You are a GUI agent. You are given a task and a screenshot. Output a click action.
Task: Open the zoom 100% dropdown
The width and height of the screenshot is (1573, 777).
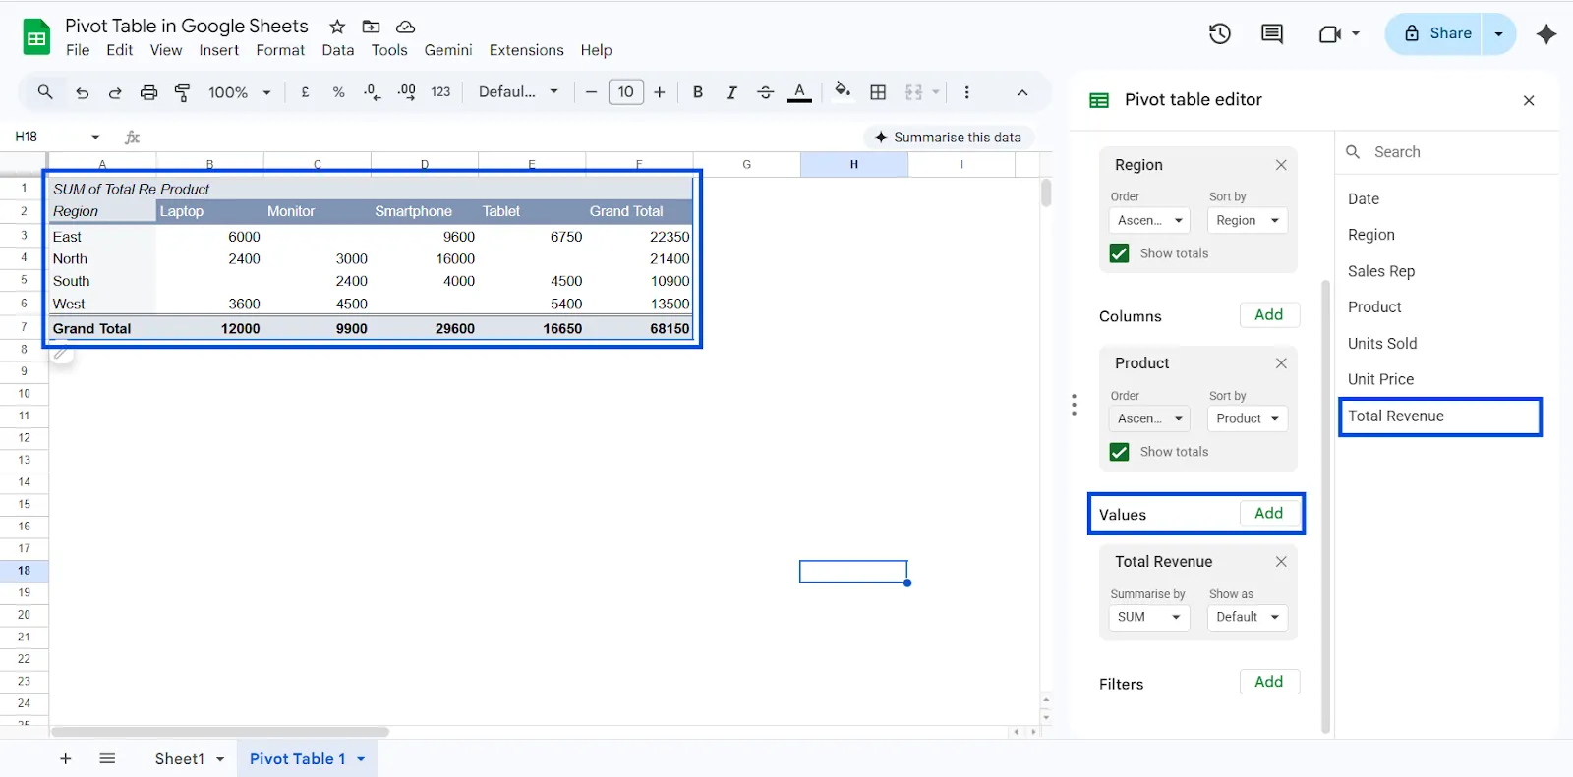pos(239,92)
